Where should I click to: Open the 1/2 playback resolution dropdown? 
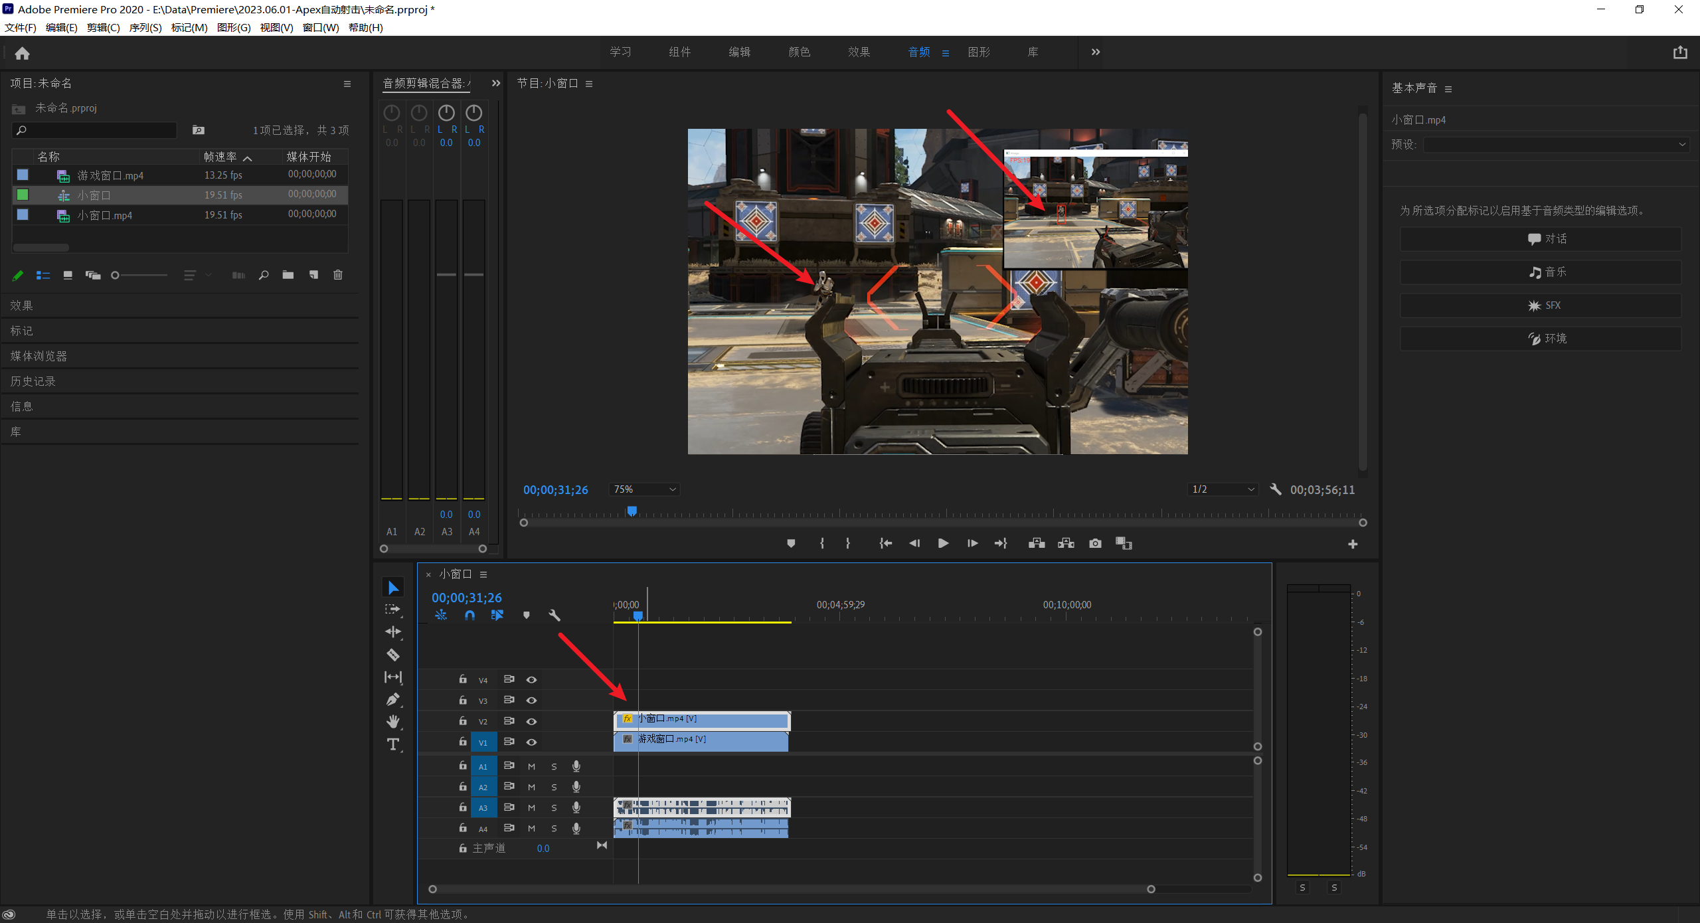tap(1223, 489)
